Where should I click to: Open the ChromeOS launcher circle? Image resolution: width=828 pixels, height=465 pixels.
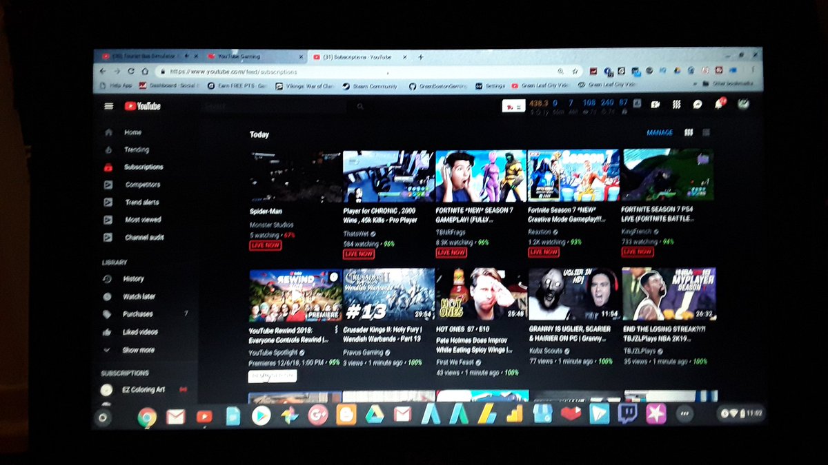pos(103,417)
